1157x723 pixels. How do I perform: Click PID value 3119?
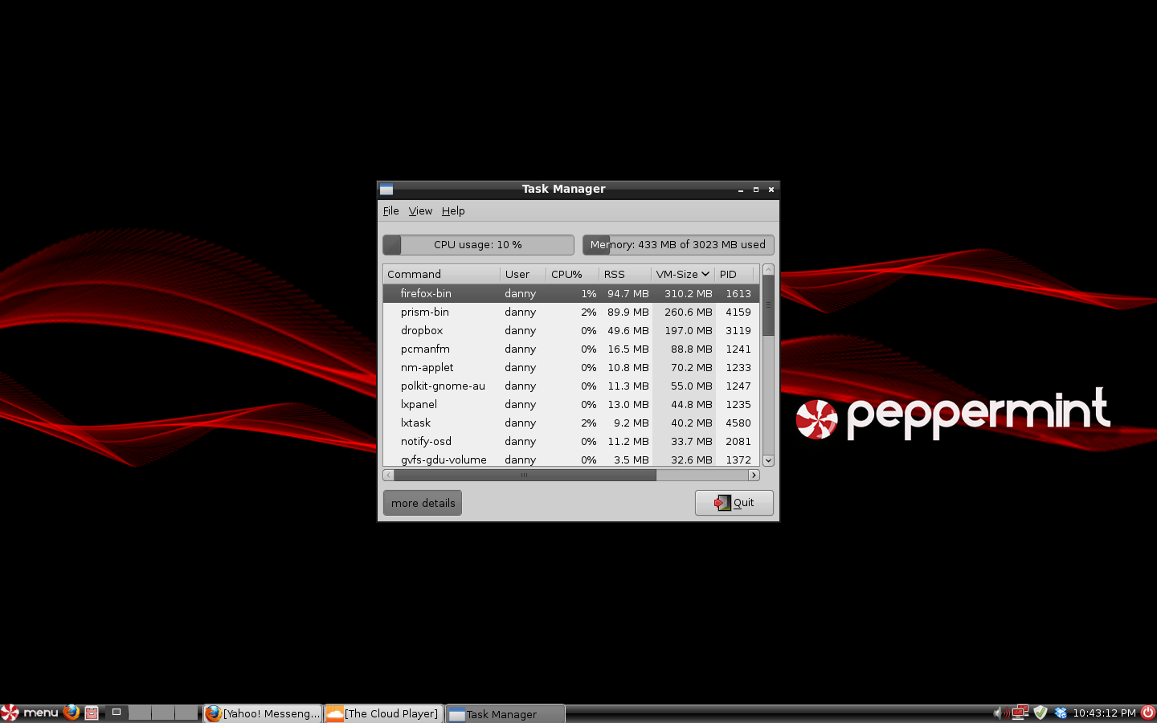point(738,331)
